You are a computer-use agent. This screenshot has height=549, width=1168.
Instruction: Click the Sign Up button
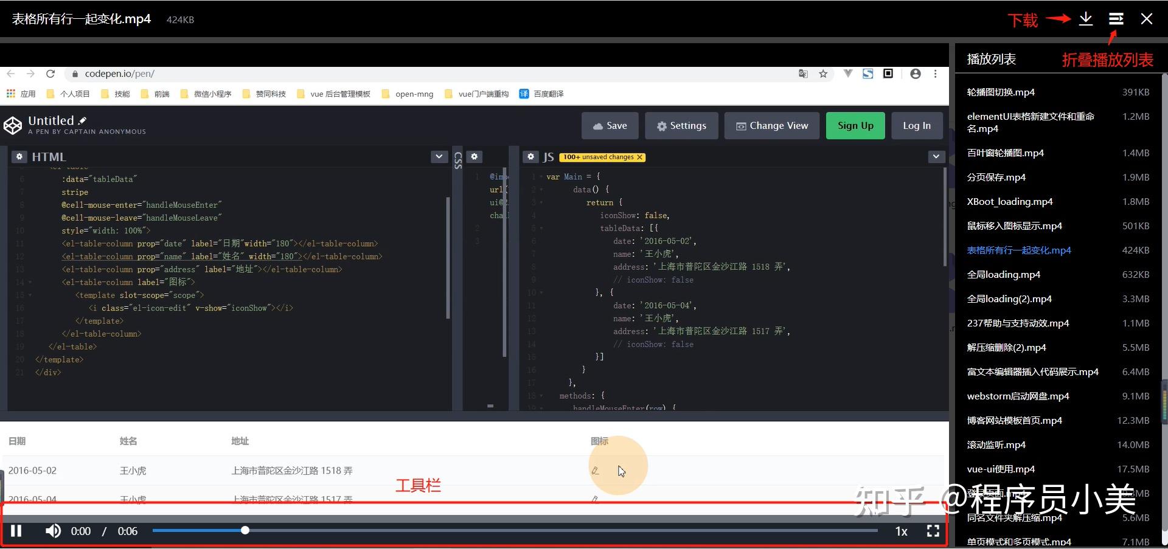(x=855, y=125)
